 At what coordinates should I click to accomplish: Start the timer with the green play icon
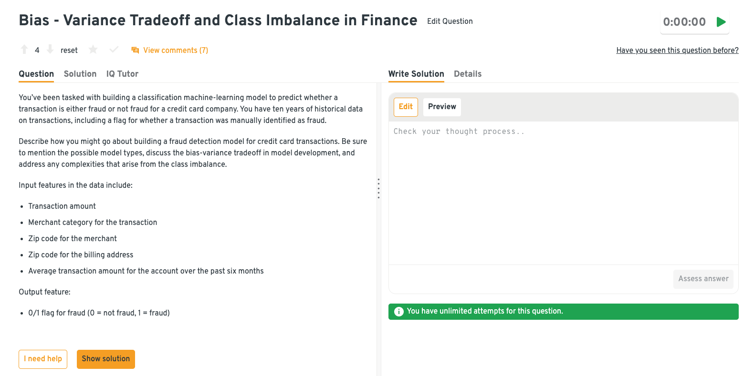(721, 22)
